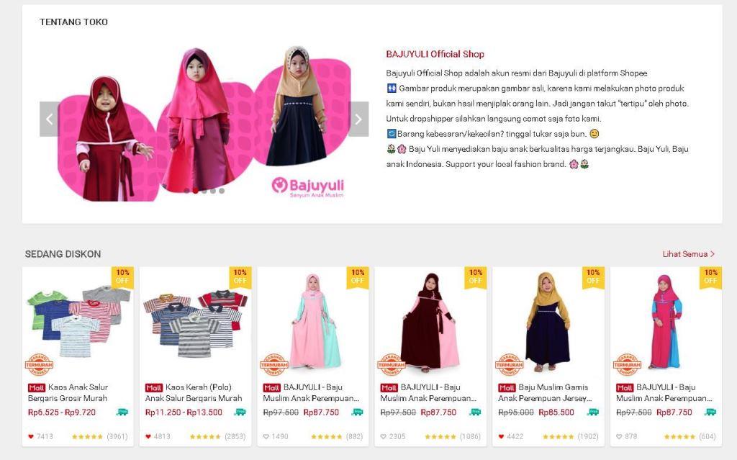Like the Rp85.500 Baju Muslim Gamis item
The image size is (737, 460).
pyautogui.click(x=501, y=436)
